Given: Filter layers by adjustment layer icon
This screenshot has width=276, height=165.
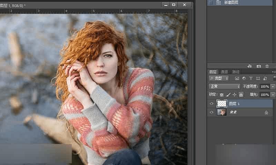Looking at the screenshot, I should [x=244, y=78].
